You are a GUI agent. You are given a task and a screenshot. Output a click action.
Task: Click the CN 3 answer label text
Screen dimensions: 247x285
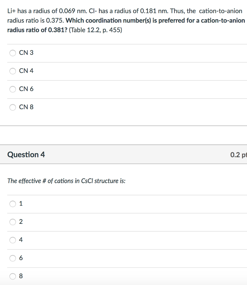(x=26, y=53)
